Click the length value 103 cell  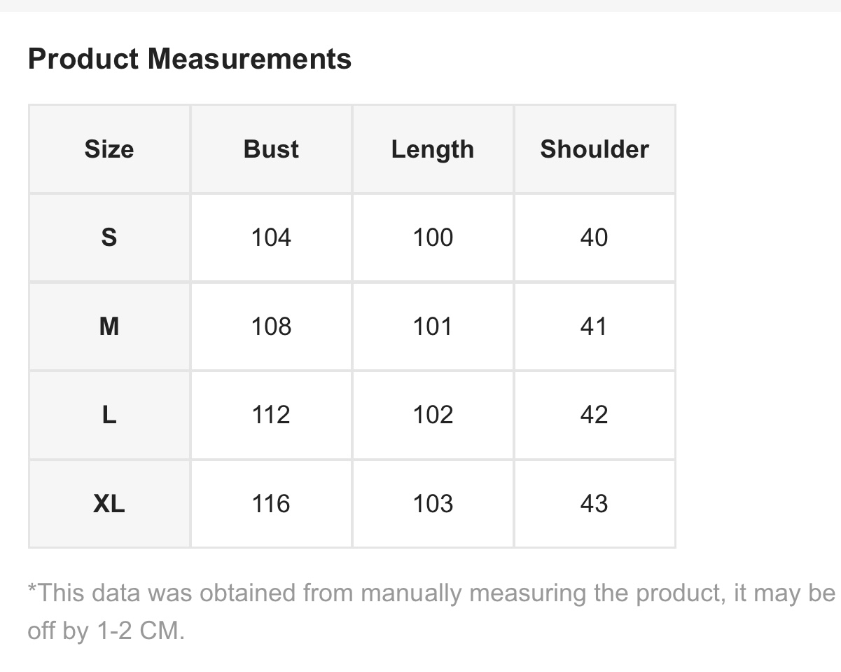pos(433,503)
